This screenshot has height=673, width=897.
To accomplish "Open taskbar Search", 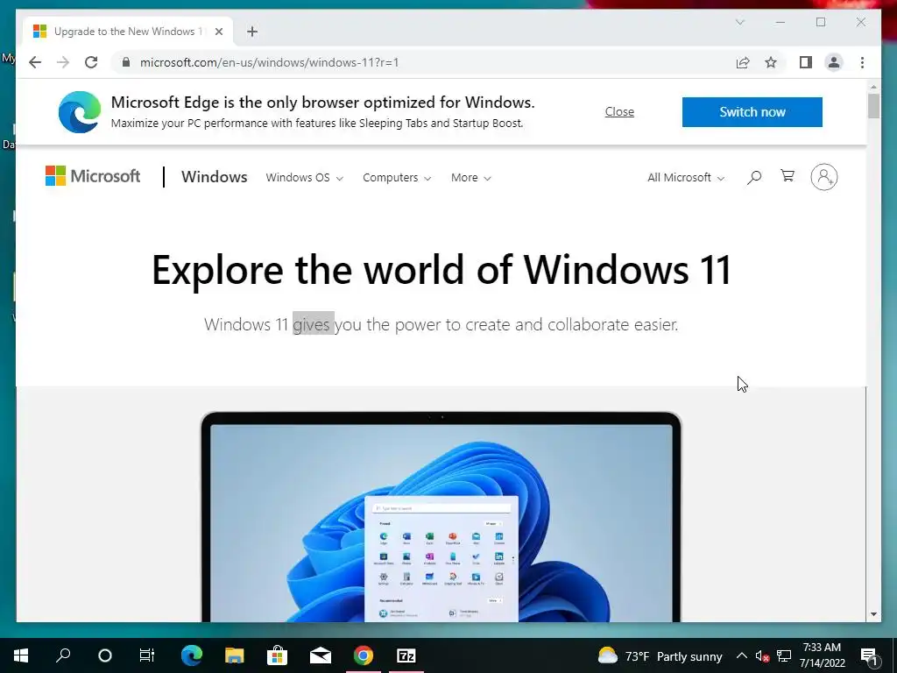I will click(63, 655).
